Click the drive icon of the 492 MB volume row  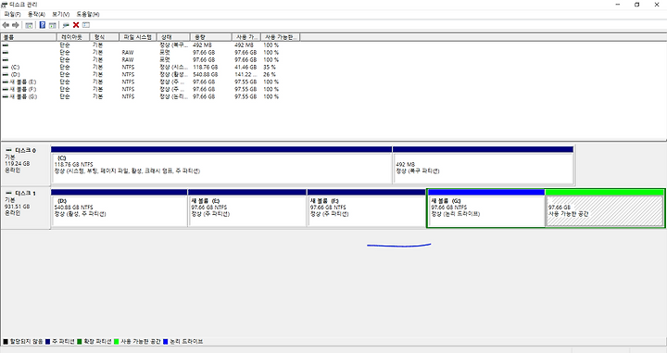6,44
